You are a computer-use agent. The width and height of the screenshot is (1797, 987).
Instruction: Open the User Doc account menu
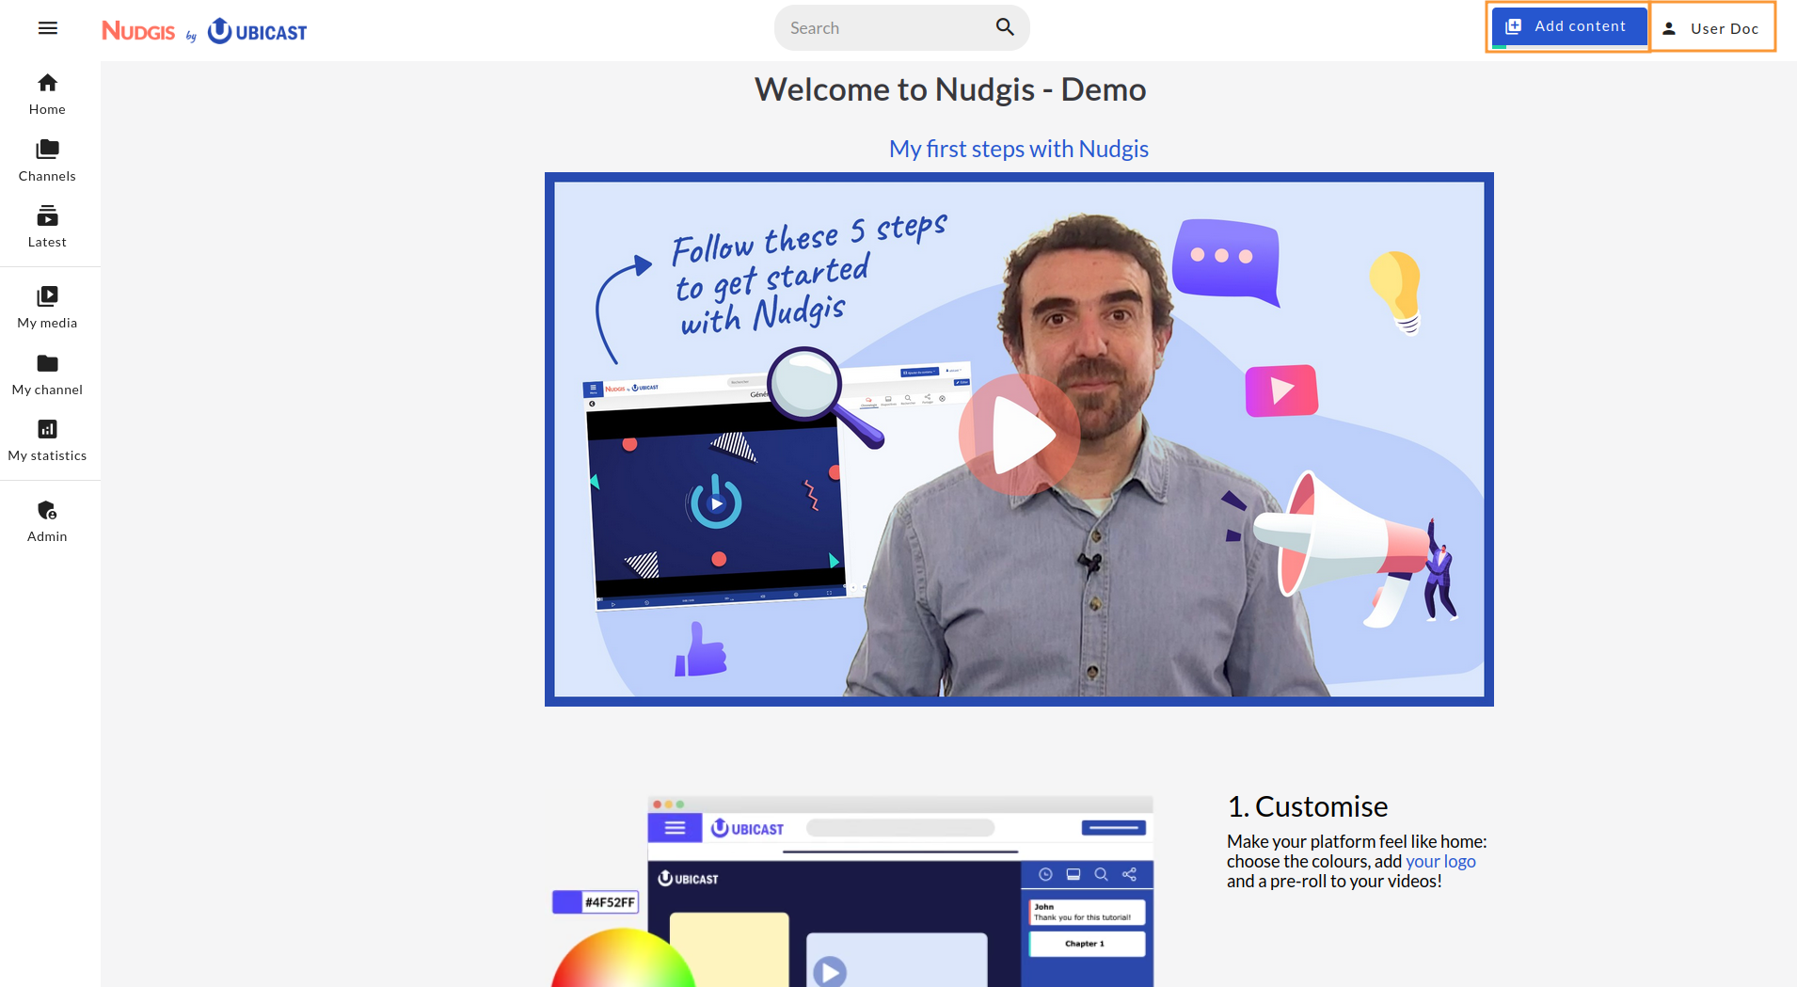pyautogui.click(x=1712, y=28)
